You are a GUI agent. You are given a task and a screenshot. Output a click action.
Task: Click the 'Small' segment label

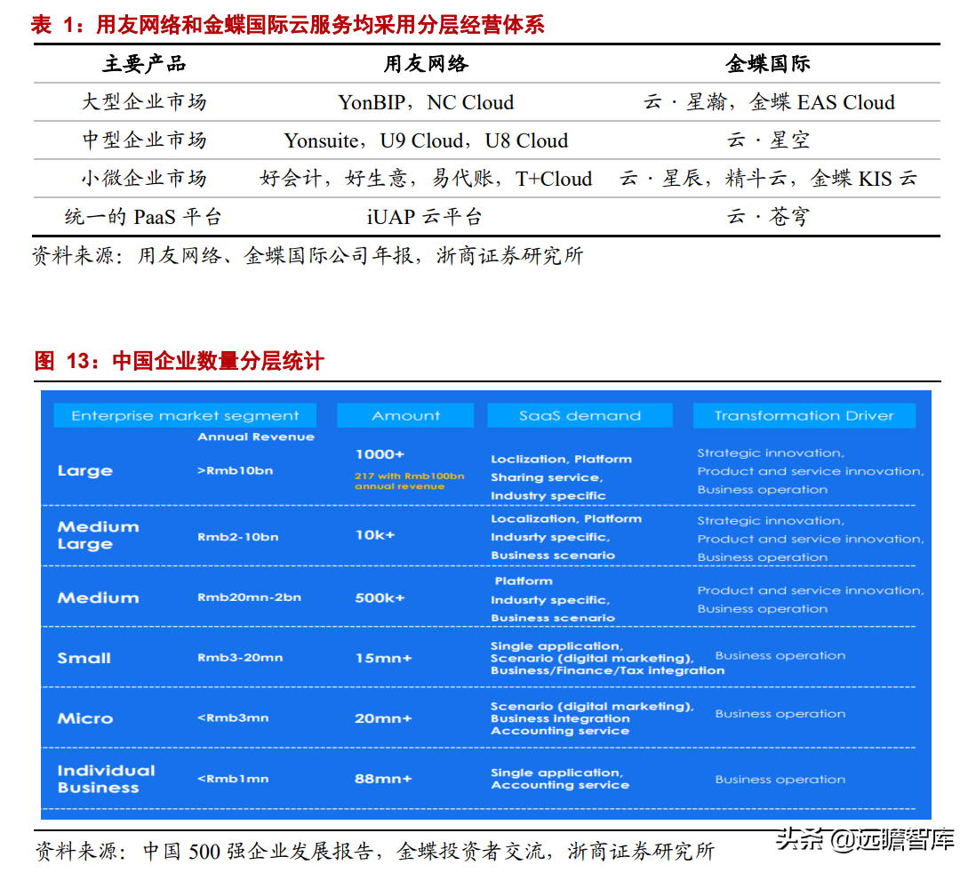(x=84, y=658)
